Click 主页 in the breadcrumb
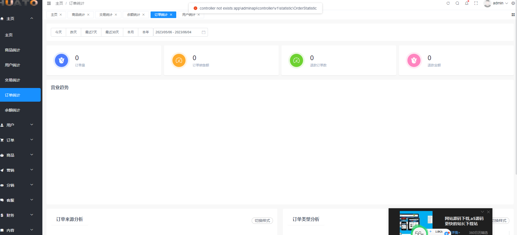The height and width of the screenshot is (235, 517). point(59,3)
